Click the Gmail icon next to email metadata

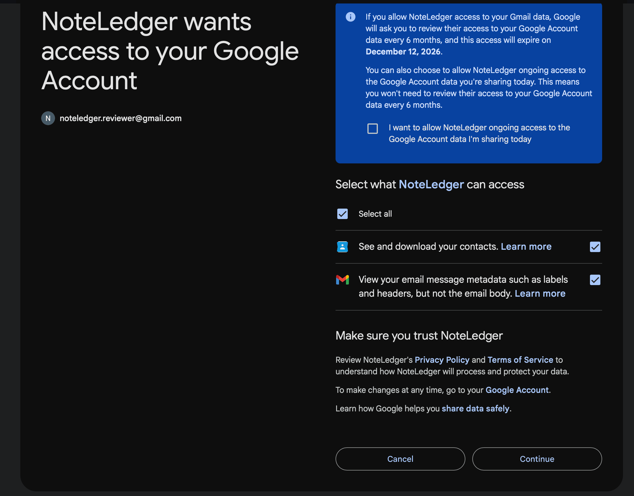pos(342,280)
